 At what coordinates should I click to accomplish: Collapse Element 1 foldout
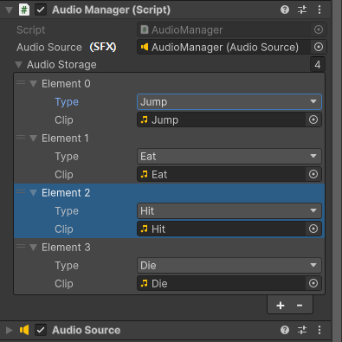(33, 139)
